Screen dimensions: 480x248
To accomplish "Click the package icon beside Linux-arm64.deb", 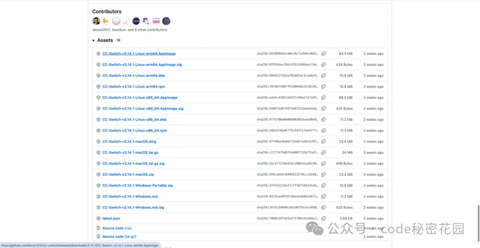I will pos(98,75).
